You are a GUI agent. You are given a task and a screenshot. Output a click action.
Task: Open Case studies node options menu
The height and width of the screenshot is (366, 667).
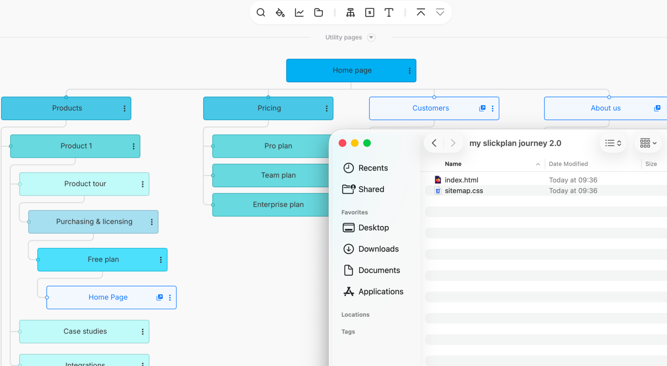(143, 332)
